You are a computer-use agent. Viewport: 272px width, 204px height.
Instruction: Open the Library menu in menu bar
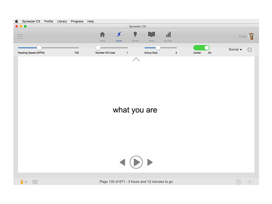tap(62, 21)
